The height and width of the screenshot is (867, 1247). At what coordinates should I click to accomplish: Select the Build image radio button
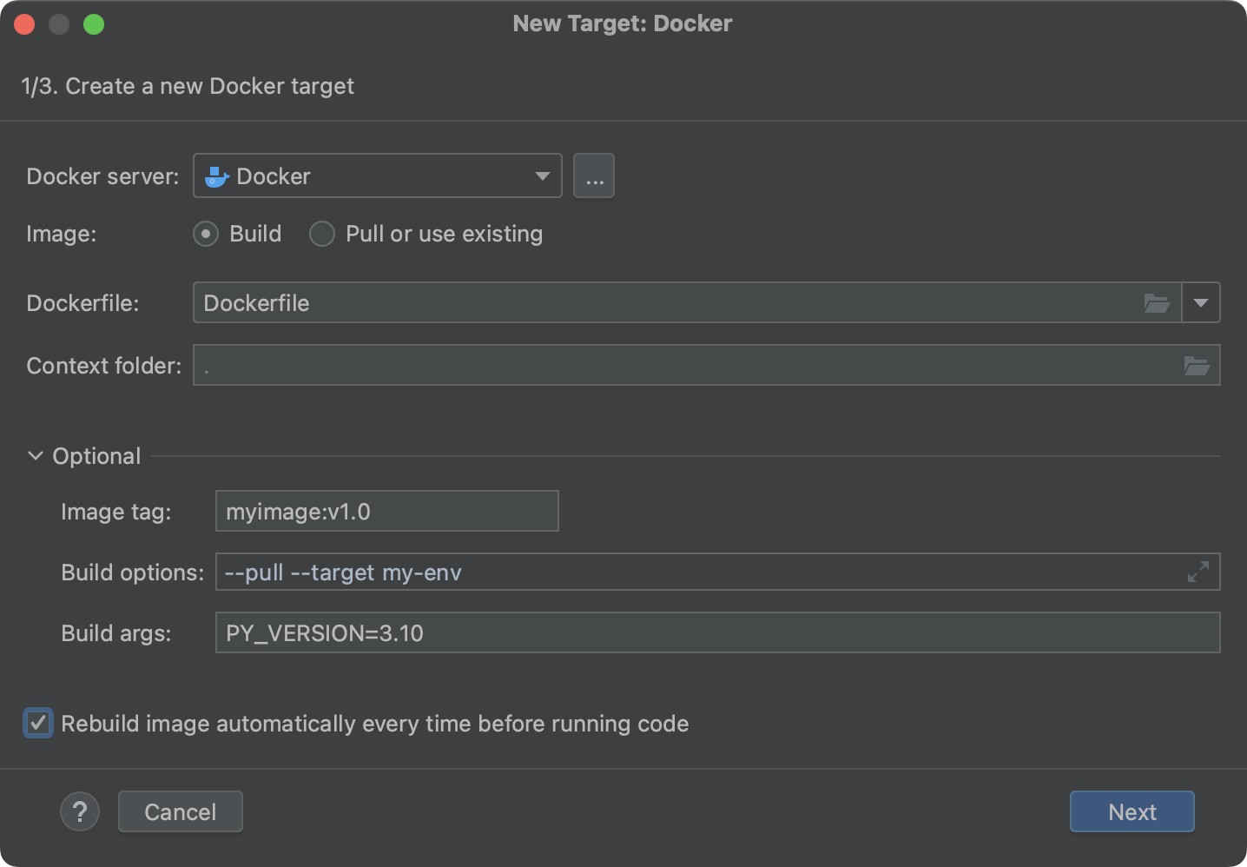click(x=206, y=235)
